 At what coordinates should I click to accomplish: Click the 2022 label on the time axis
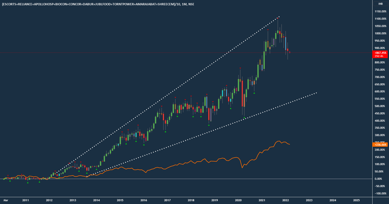point(286,200)
